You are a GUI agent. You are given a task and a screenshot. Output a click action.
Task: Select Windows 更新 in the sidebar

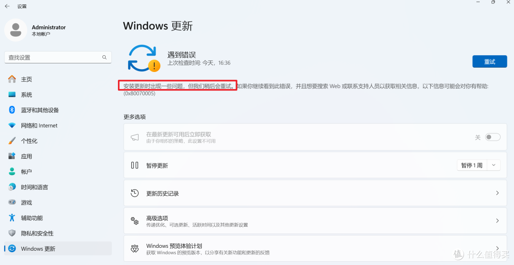(58, 249)
